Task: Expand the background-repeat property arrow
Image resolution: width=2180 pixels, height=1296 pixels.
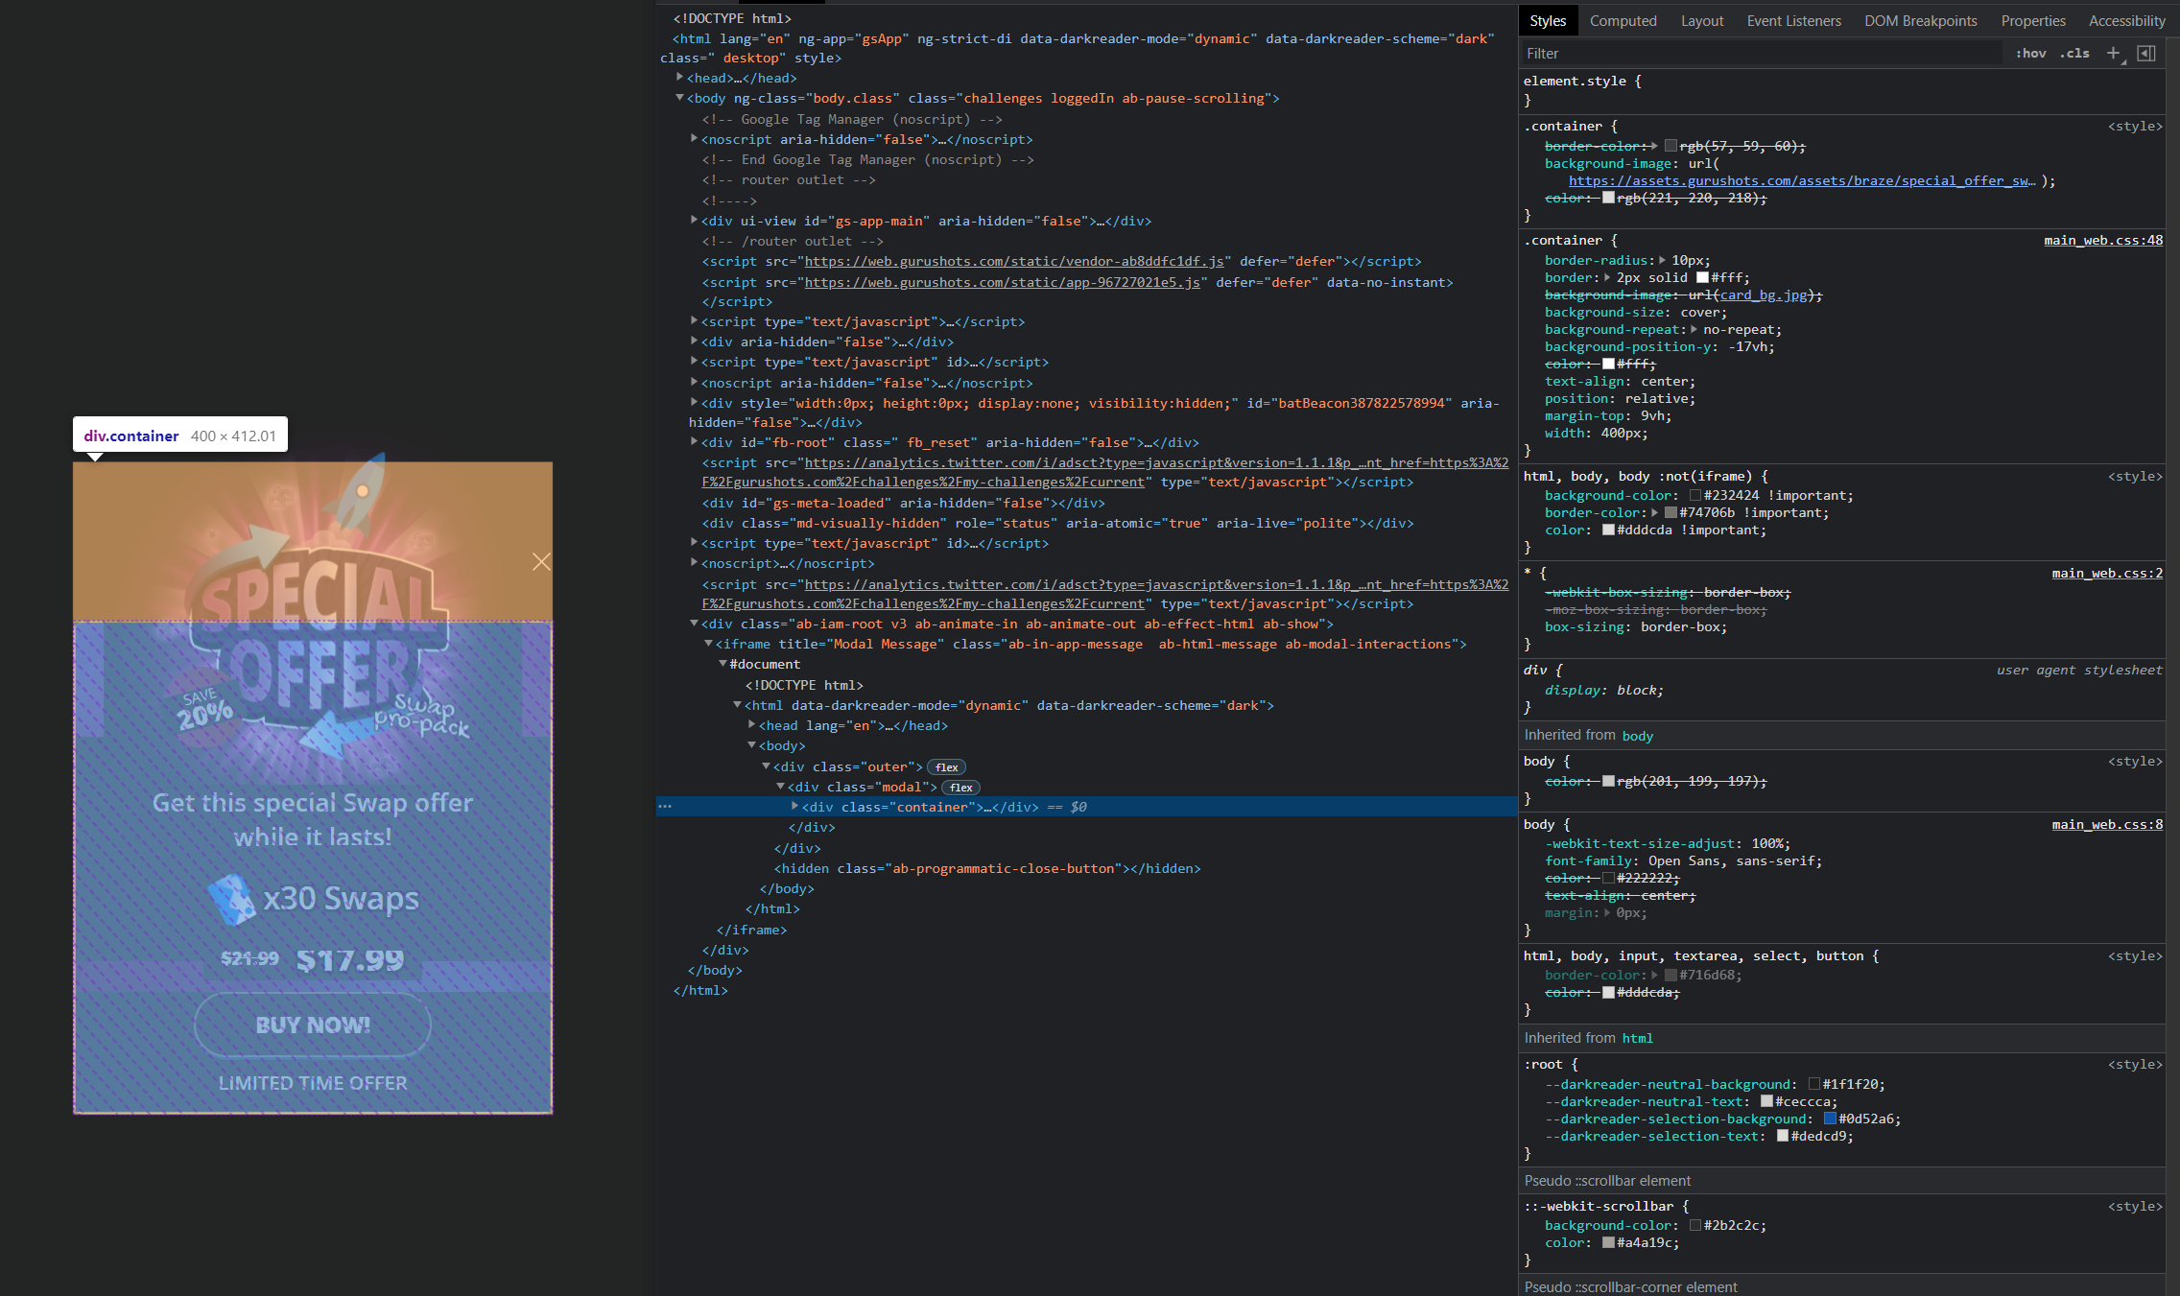Action: tap(1693, 329)
